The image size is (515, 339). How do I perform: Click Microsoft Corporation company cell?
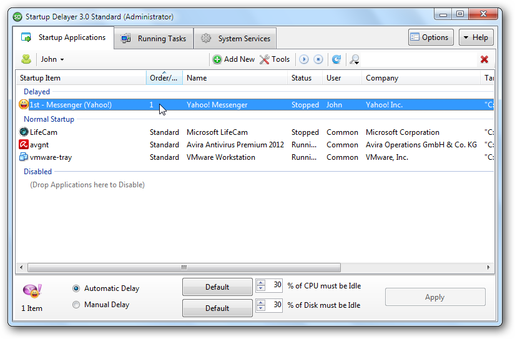tap(403, 132)
